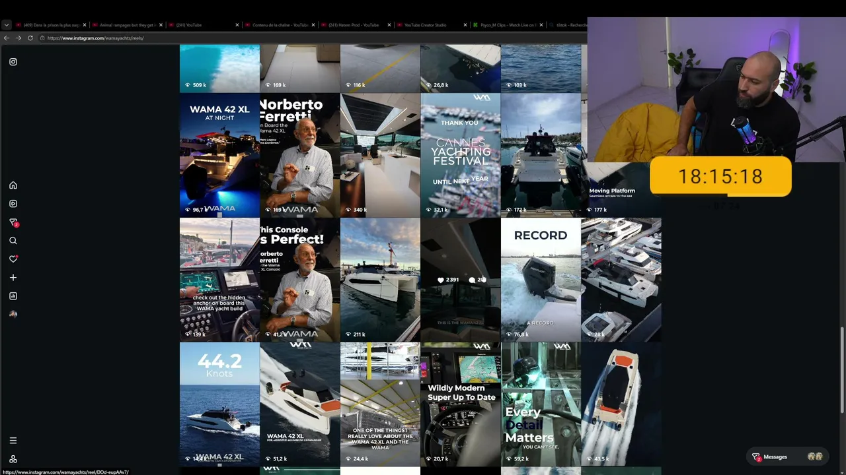This screenshot has height=475, width=846.
Task: Open the yacht interior reel with 340 k views
Action: 380,155
